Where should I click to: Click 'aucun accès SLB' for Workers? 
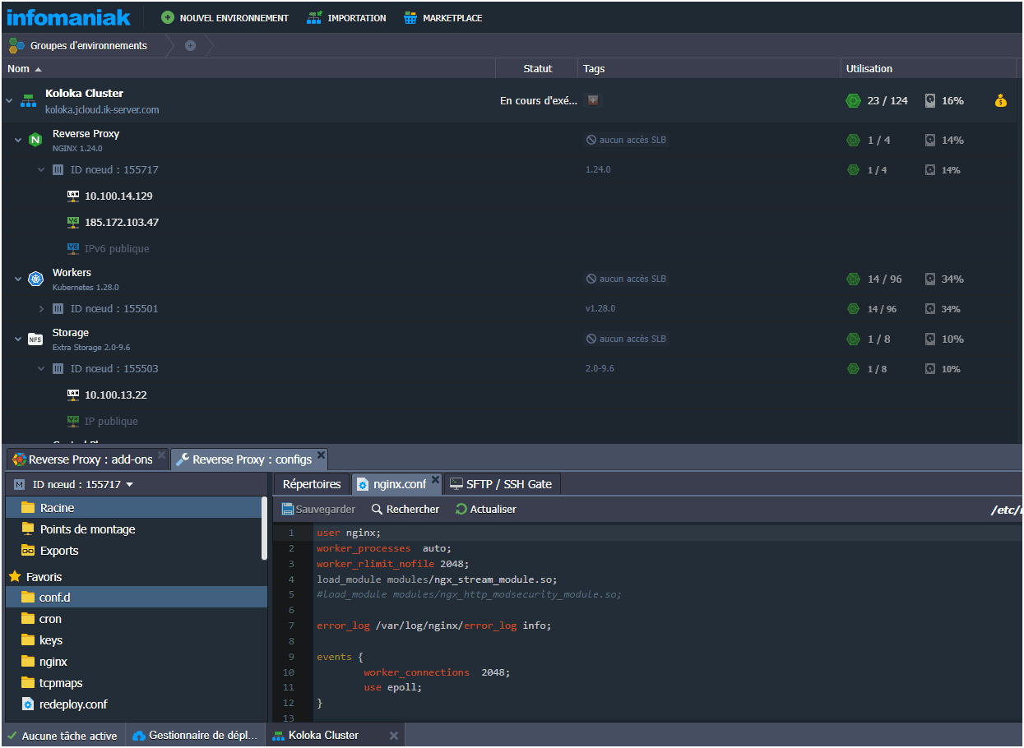coord(626,279)
